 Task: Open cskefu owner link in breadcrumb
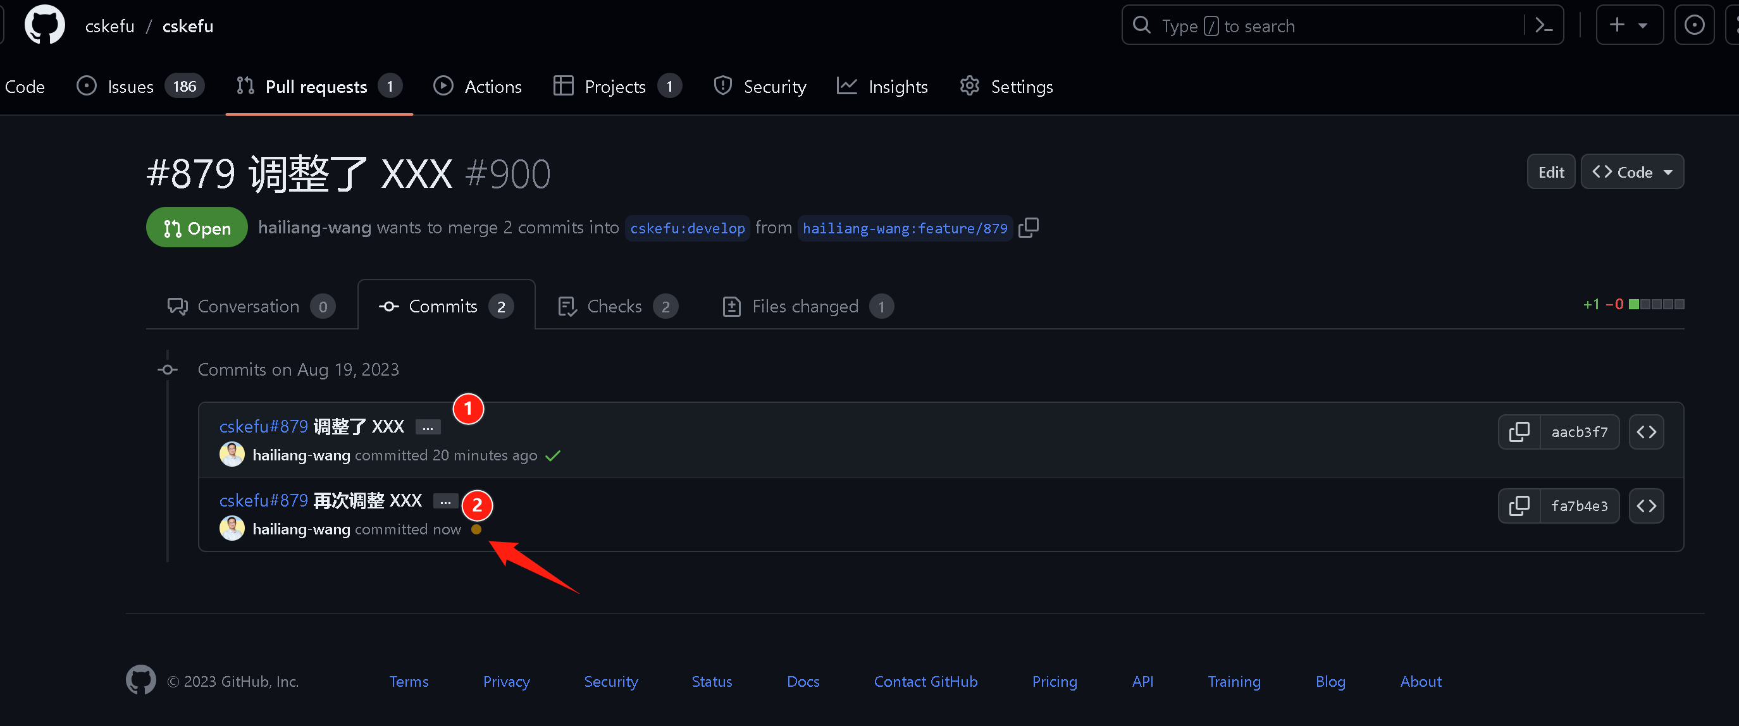tap(110, 27)
